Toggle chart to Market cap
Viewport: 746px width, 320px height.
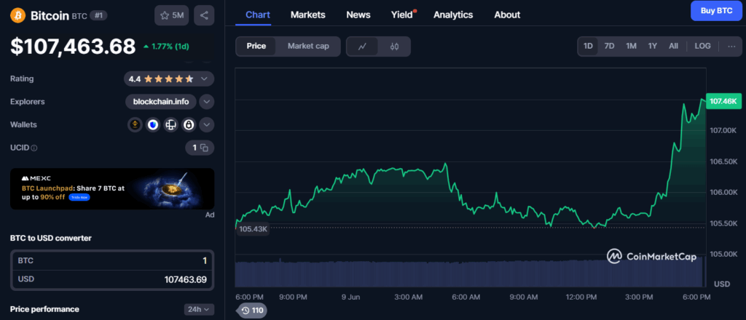tap(308, 47)
